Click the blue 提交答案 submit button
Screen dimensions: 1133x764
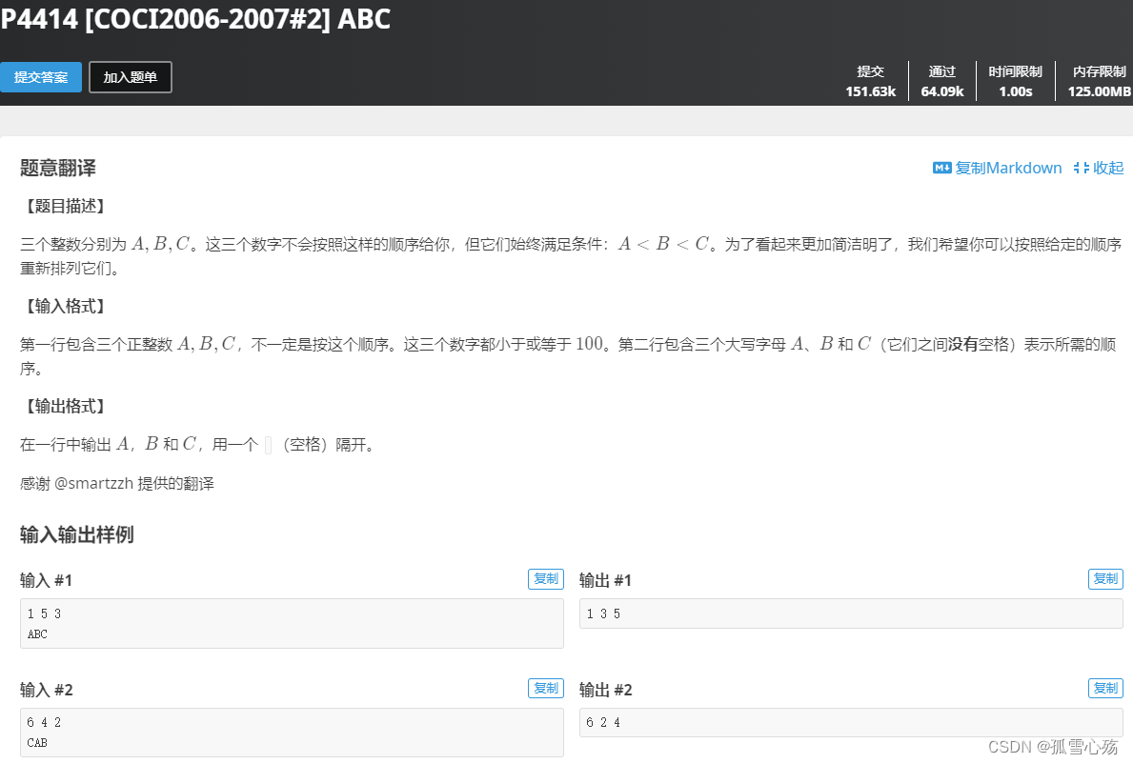point(40,77)
